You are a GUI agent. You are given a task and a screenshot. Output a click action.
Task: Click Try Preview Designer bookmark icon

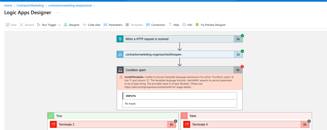pyautogui.click(x=197, y=25)
